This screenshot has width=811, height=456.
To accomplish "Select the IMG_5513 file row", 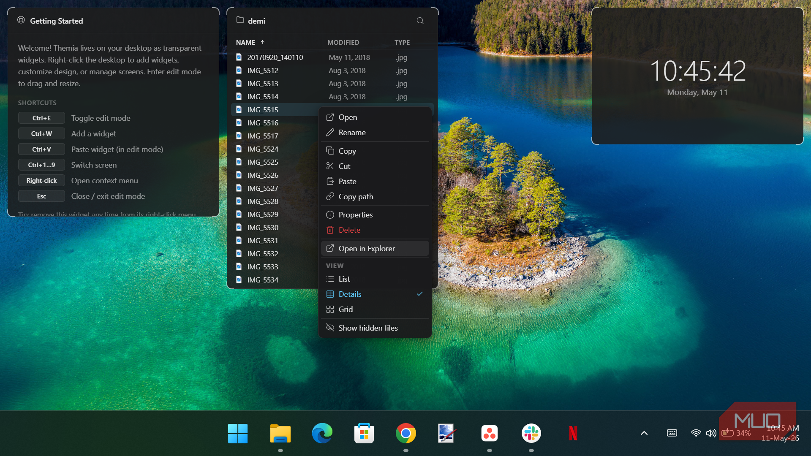I will 332,84.
